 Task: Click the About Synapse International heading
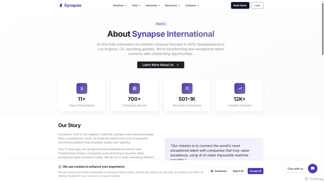coord(161,34)
